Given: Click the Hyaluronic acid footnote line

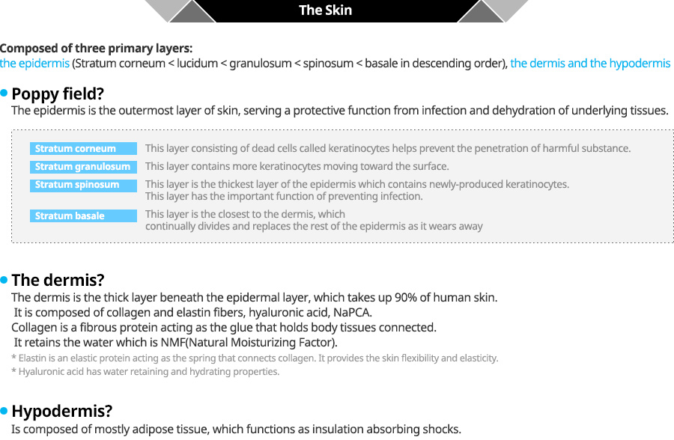Looking at the screenshot, I should click(145, 372).
